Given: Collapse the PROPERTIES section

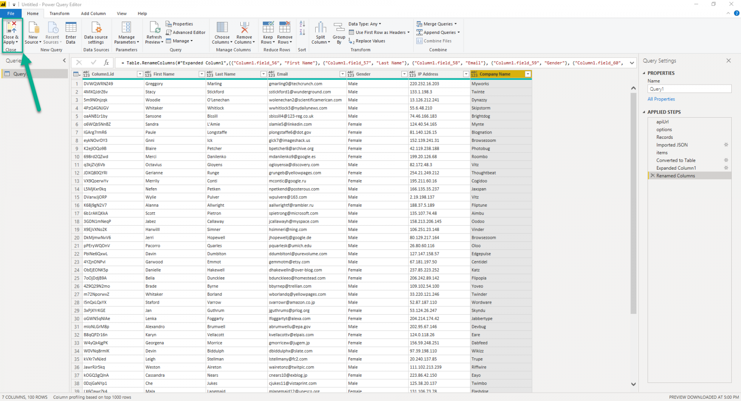Looking at the screenshot, I should [x=644, y=73].
